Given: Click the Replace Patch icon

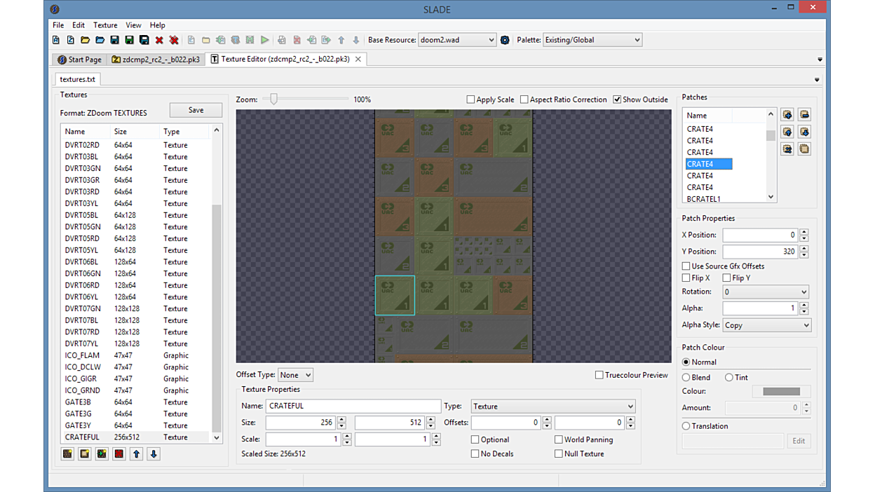Looking at the screenshot, I should 787,149.
